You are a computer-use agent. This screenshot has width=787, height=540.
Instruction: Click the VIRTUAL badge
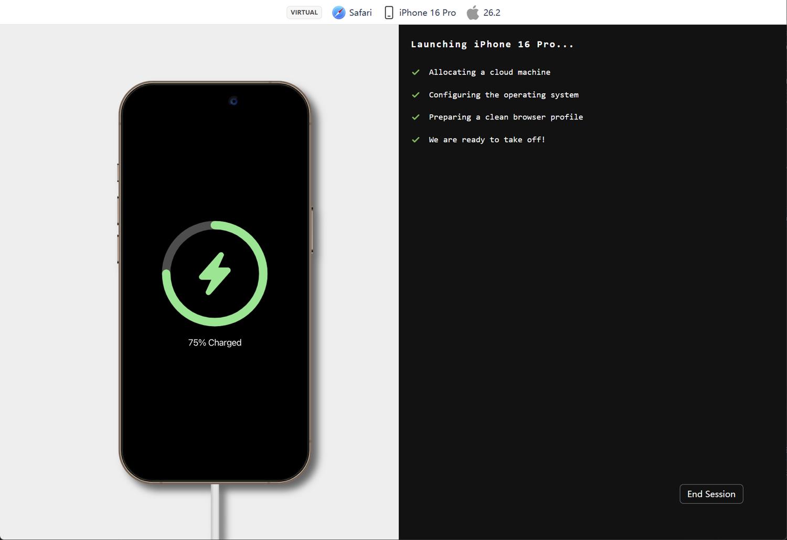pyautogui.click(x=304, y=13)
